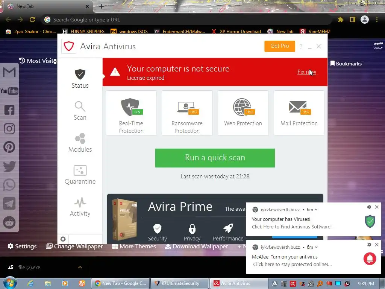Image resolution: width=385 pixels, height=289 pixels.
Task: Click the Avira Prime product box image
Action: point(124,219)
